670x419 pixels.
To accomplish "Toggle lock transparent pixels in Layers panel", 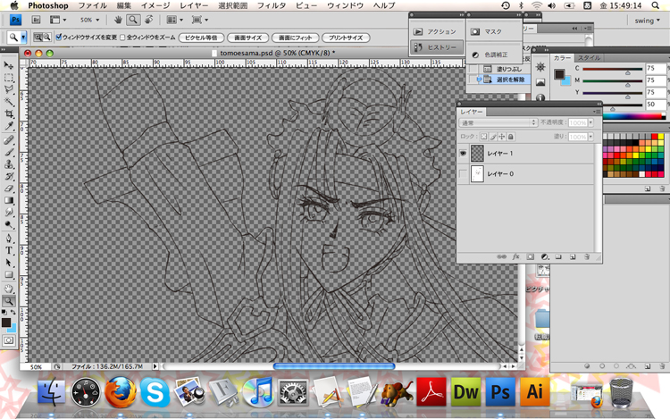I will [x=483, y=137].
